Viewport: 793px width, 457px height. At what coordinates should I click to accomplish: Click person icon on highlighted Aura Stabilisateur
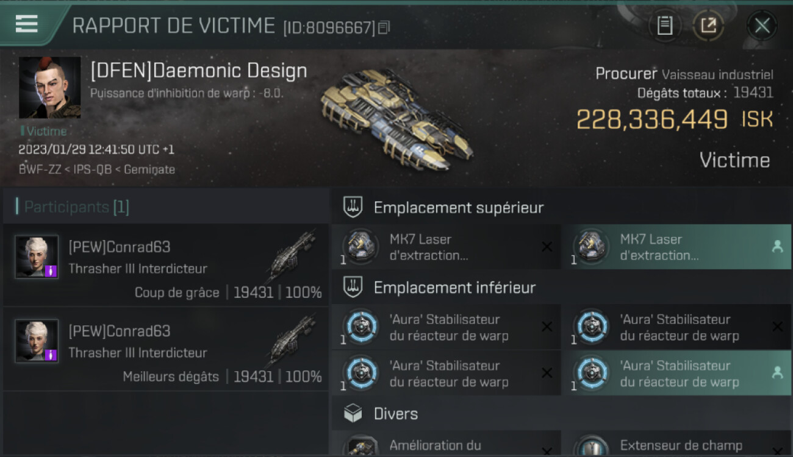pyautogui.click(x=777, y=373)
